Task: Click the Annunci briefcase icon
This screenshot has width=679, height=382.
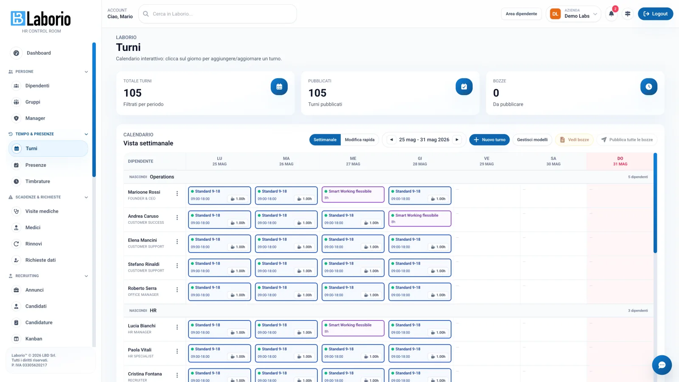Action: [16, 290]
